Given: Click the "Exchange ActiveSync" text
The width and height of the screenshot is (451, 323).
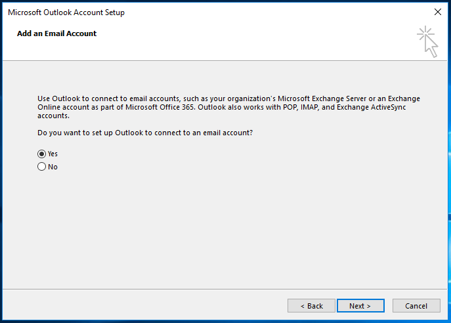Looking at the screenshot, I should [371, 107].
